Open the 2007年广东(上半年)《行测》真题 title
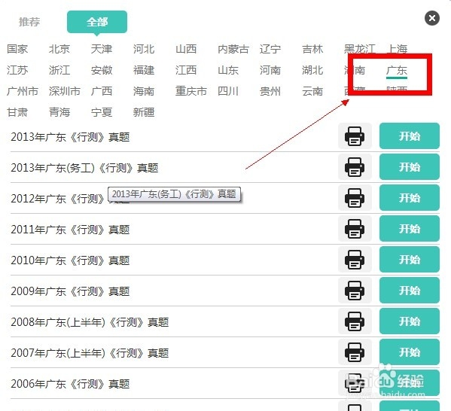 coord(90,353)
